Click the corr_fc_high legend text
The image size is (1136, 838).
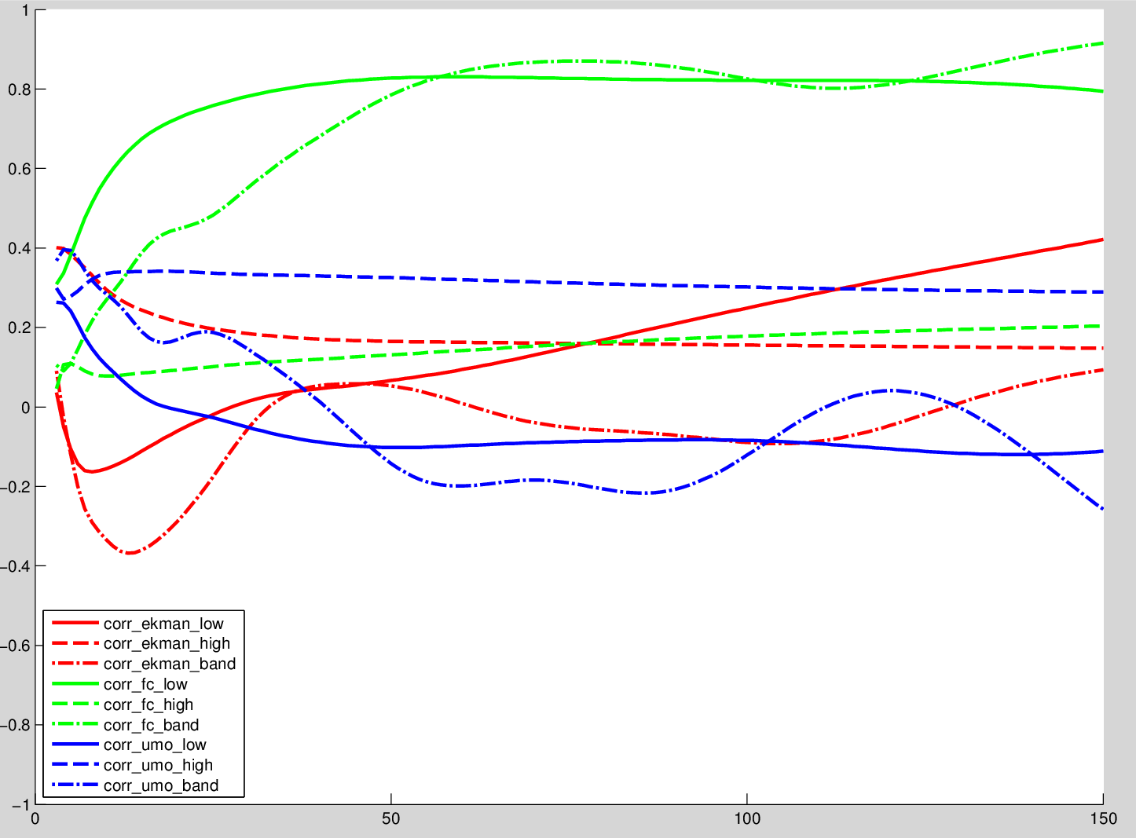tap(148, 705)
